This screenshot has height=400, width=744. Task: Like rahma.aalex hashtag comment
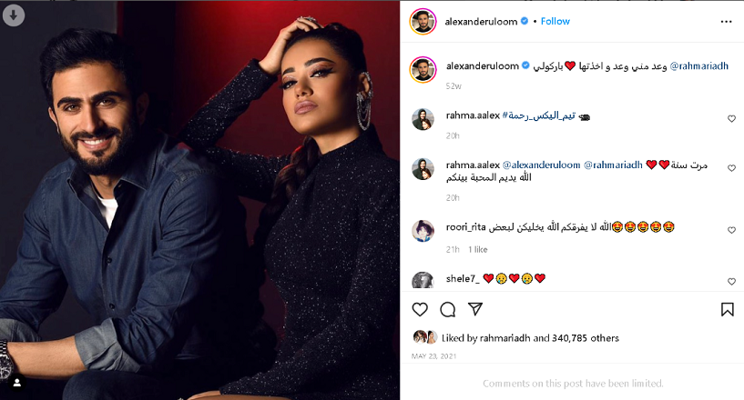(x=731, y=118)
